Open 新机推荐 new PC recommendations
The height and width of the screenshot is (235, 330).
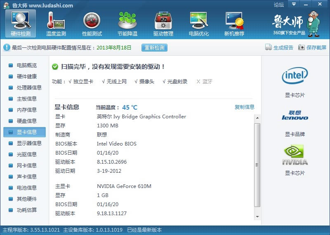tap(234, 24)
